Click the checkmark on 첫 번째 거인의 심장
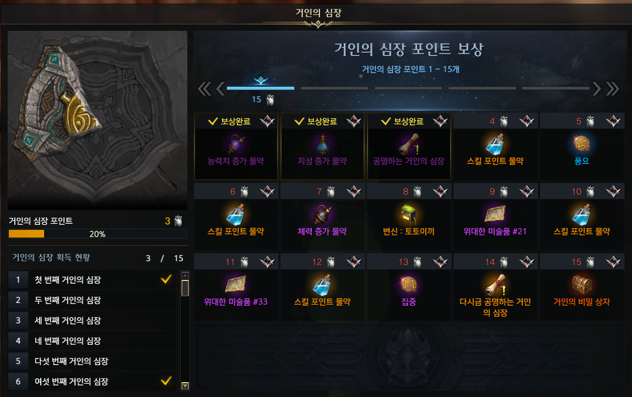Screen dimensions: 632x397 166,279
